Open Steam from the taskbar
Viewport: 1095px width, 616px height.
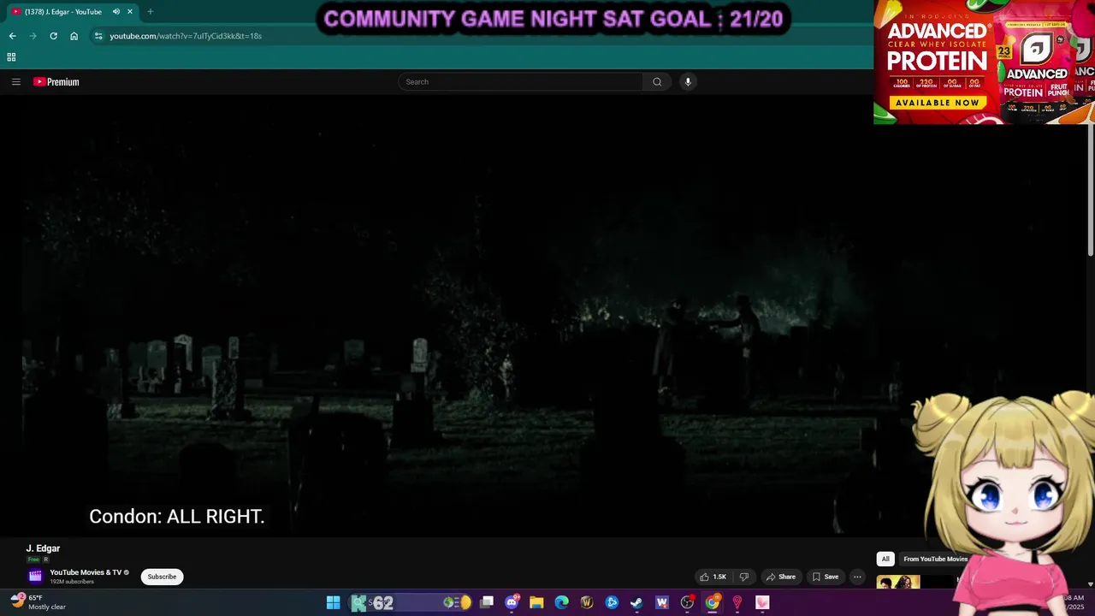636,603
